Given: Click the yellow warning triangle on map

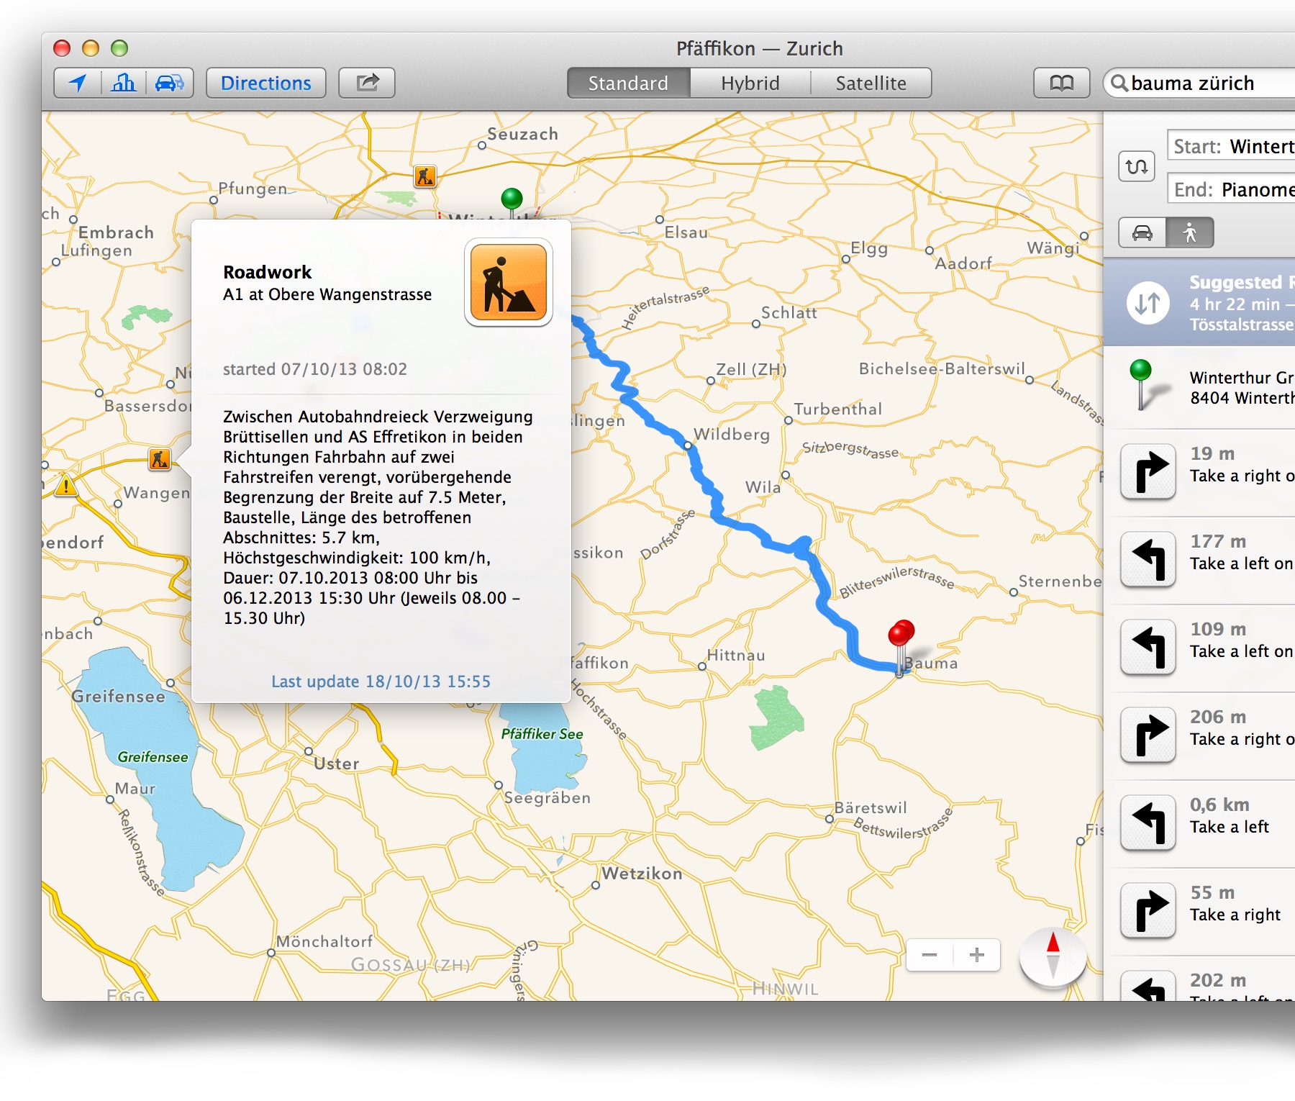Looking at the screenshot, I should point(66,486).
